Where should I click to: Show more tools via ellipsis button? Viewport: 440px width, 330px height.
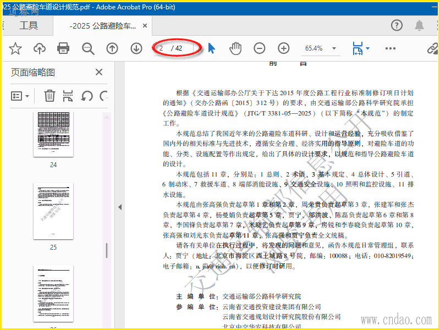pyautogui.click(x=391, y=48)
